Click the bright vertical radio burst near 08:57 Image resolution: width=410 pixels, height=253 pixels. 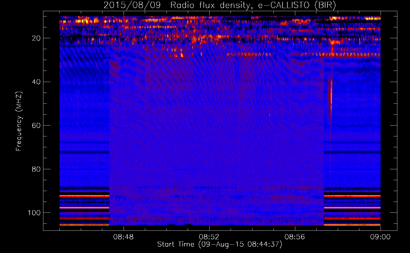point(331,101)
